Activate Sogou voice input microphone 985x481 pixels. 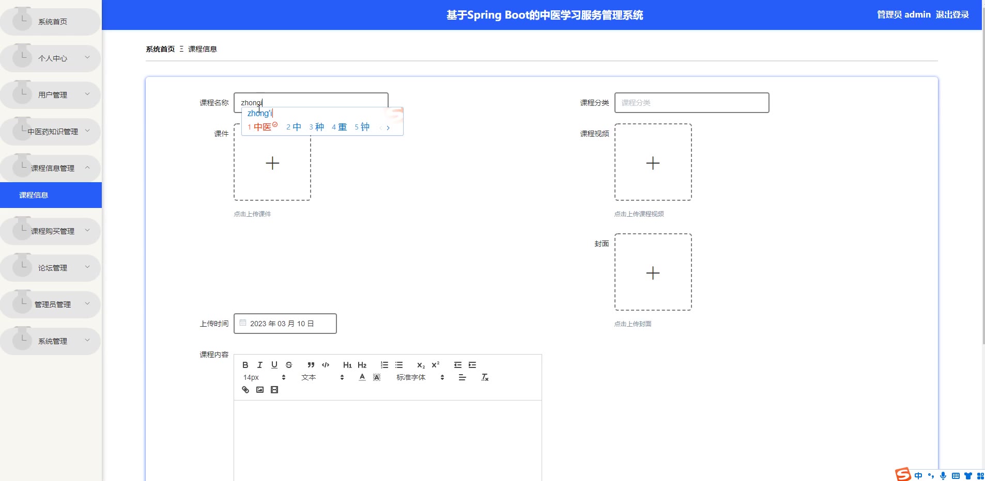tap(943, 476)
